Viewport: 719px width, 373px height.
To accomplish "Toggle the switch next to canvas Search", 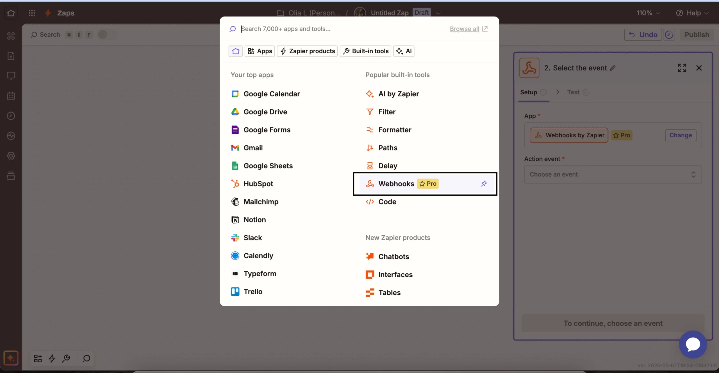I will pos(106,35).
